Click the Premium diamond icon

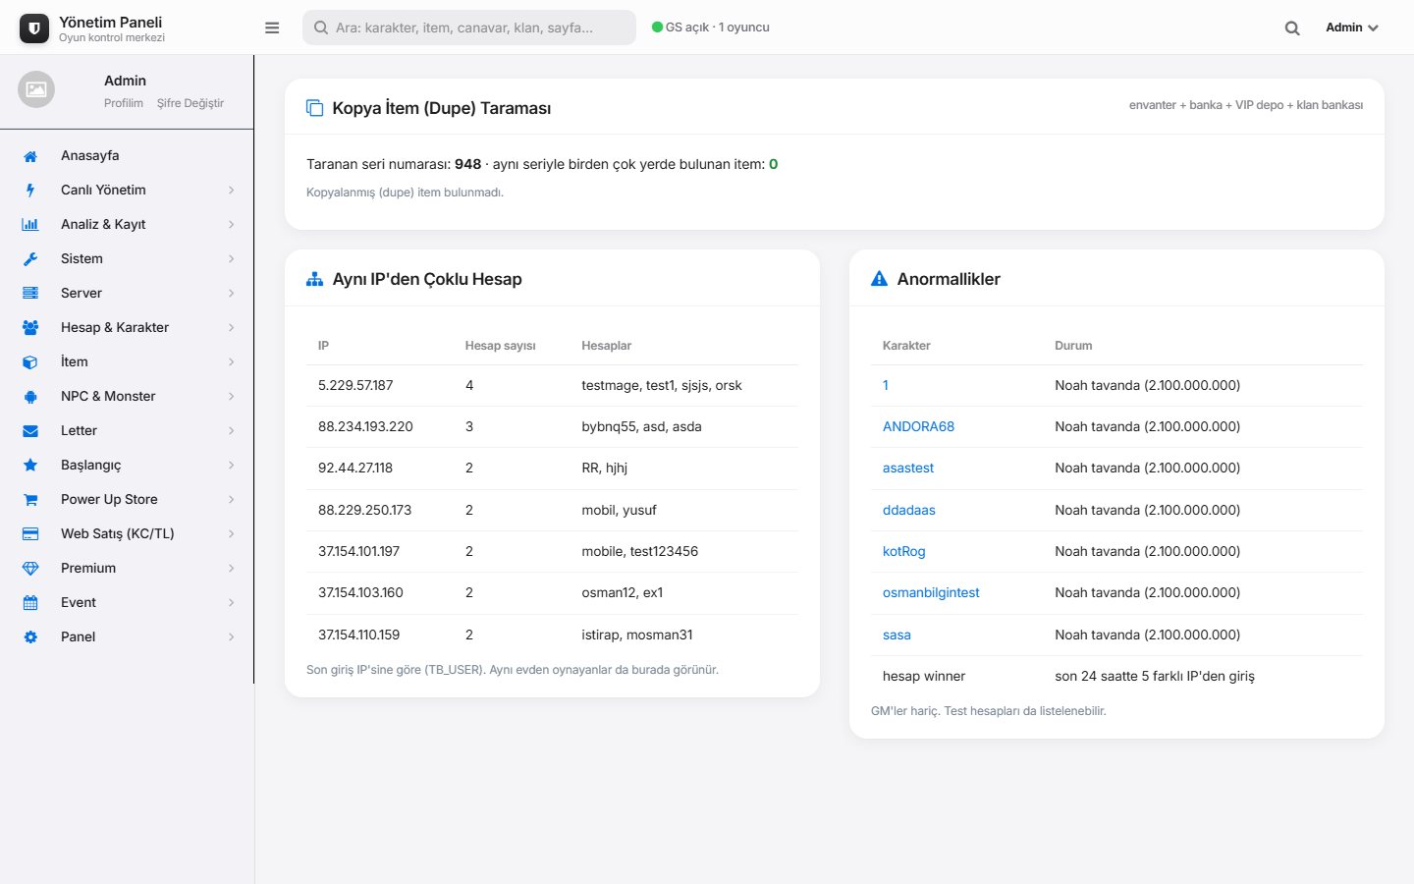30,569
